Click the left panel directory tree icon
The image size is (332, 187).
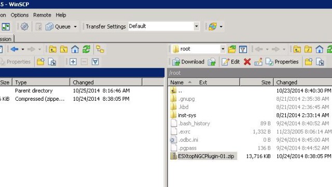coord(100,49)
